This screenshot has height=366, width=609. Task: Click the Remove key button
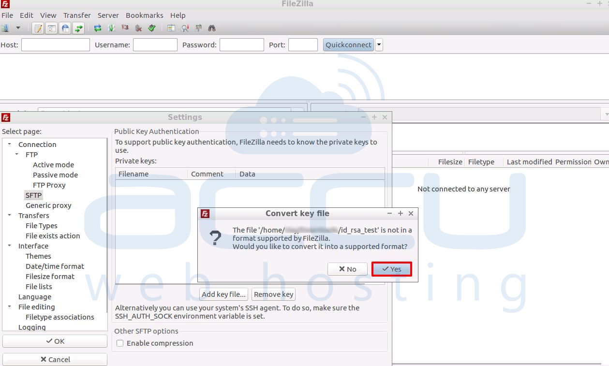point(273,294)
